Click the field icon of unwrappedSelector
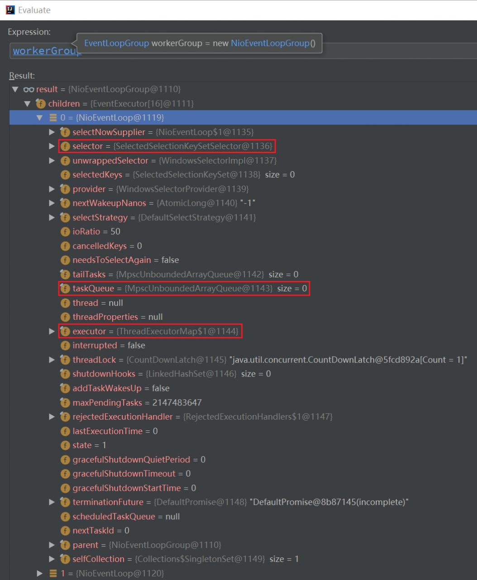 pos(65,161)
